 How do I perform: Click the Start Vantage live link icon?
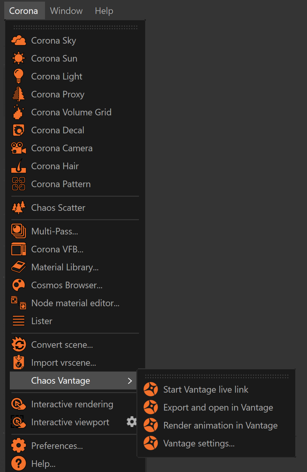pyautogui.click(x=151, y=389)
